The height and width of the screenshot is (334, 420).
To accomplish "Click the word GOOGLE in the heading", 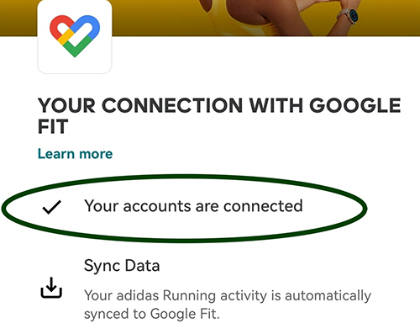I will (355, 106).
